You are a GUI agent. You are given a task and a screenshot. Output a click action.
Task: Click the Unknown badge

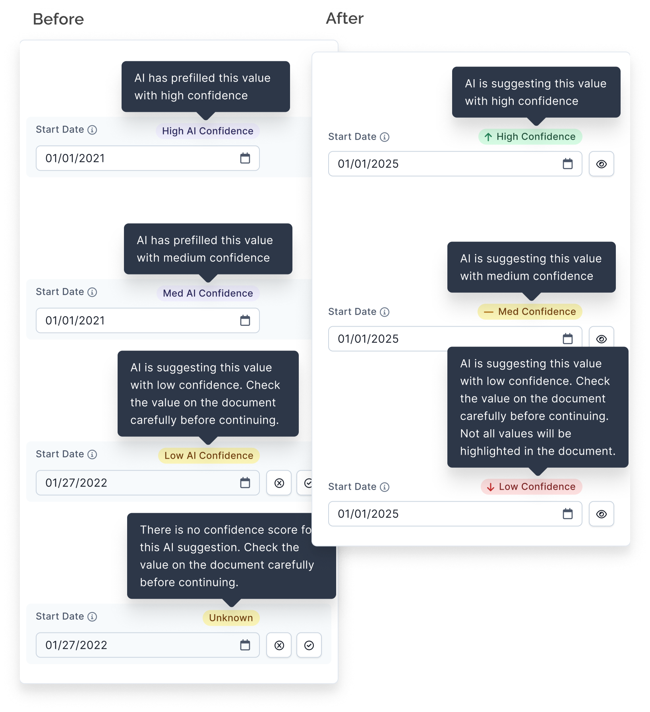[x=230, y=618]
